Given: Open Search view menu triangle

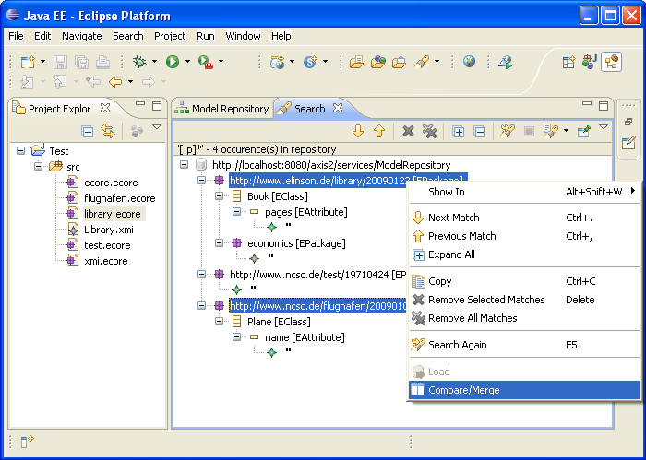Looking at the screenshot, I should 604,127.
